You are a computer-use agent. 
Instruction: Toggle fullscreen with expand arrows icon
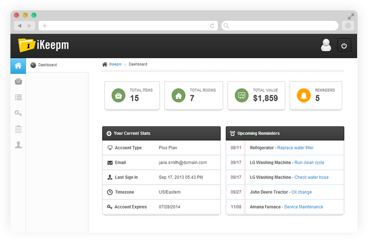[x=351, y=16]
